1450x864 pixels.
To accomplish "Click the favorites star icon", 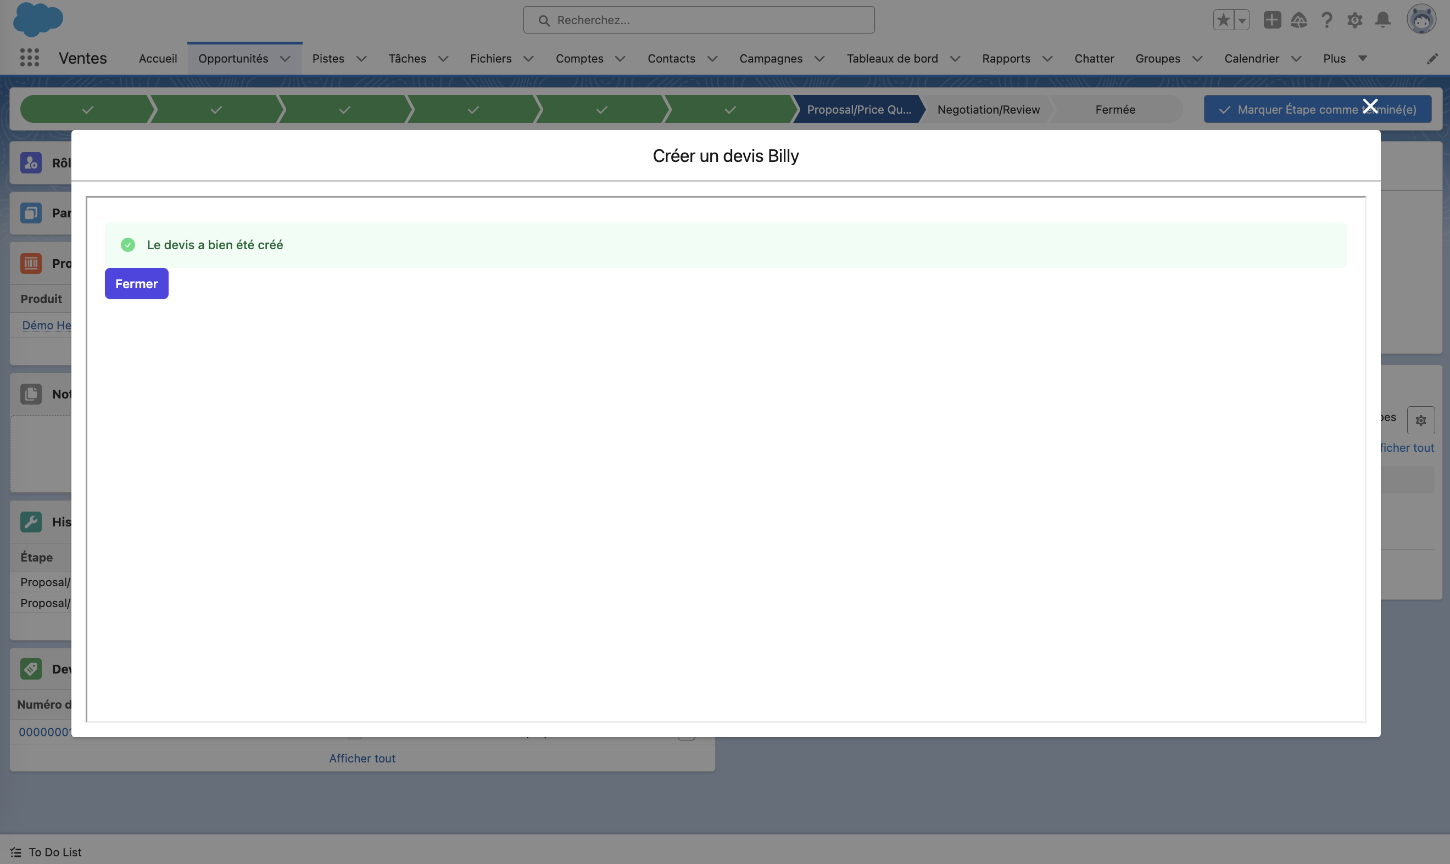I will (1223, 20).
